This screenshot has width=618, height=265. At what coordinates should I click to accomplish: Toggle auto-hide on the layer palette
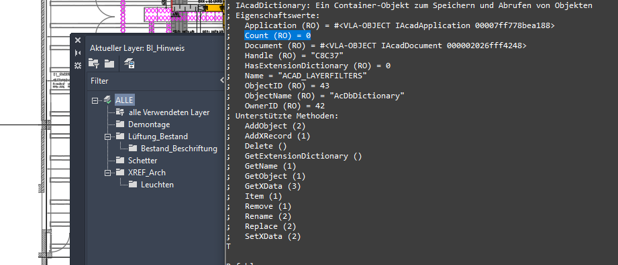[78, 53]
